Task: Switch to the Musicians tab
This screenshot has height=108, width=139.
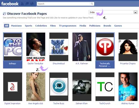Action: [x=16, y=26]
